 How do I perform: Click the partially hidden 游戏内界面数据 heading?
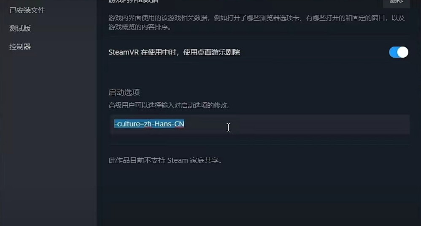(x=133, y=1)
